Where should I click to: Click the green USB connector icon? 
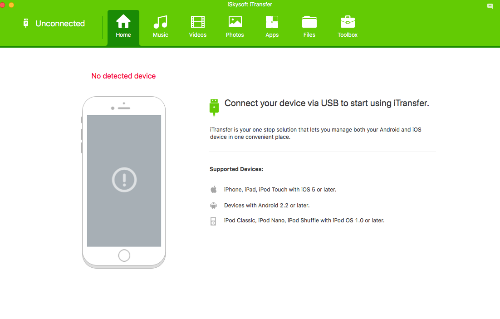click(214, 107)
